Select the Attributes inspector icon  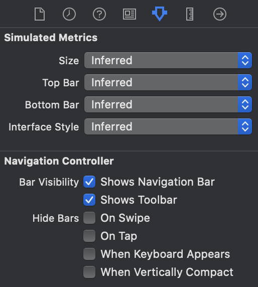click(160, 14)
